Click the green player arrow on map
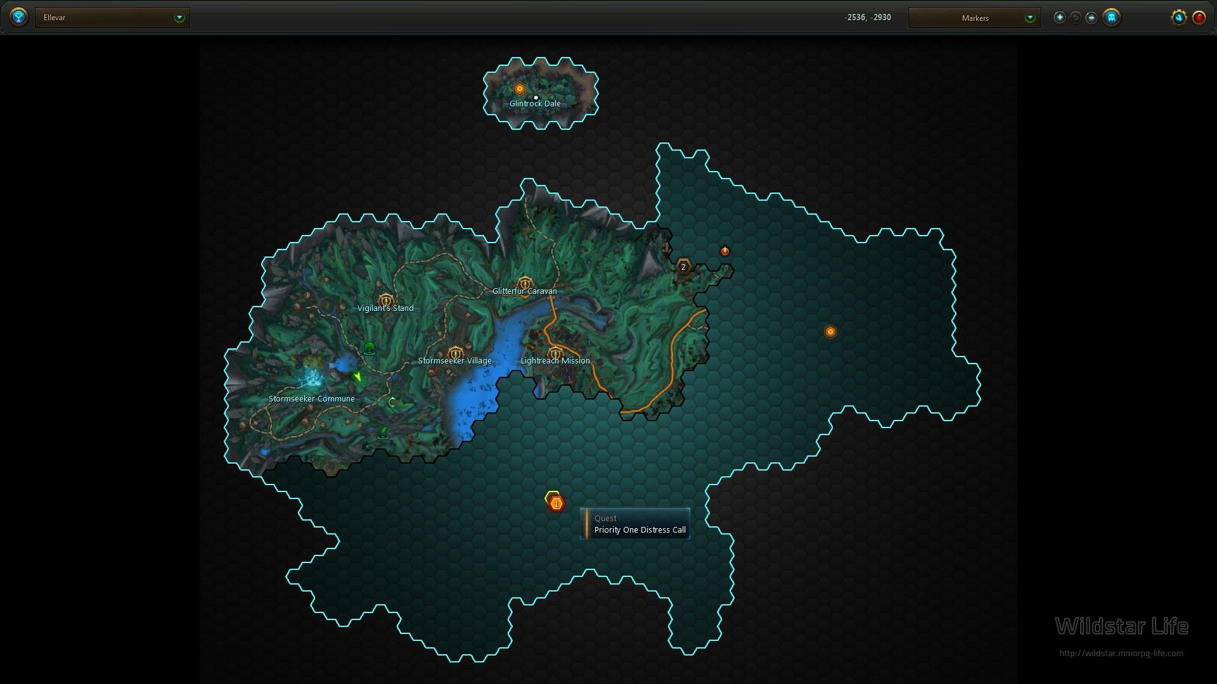This screenshot has height=684, width=1217. 357,377
